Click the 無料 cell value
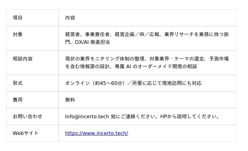The width and height of the screenshot is (248, 151). 70,100
